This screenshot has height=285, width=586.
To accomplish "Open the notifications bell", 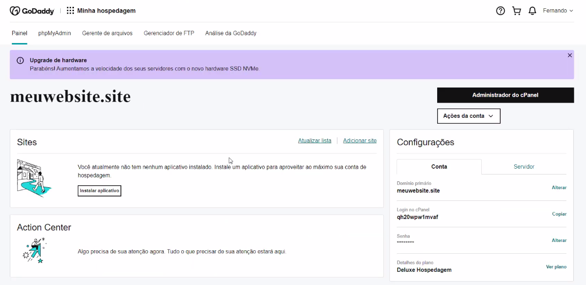I will pyautogui.click(x=532, y=11).
